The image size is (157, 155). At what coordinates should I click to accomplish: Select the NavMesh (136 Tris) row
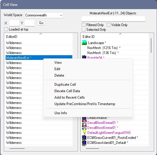point(115,53)
